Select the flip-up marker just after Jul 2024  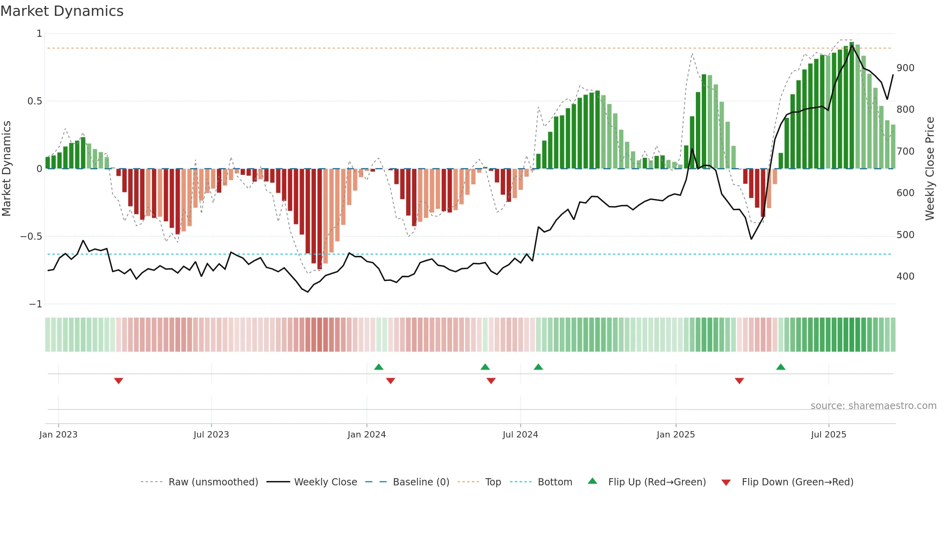click(538, 367)
